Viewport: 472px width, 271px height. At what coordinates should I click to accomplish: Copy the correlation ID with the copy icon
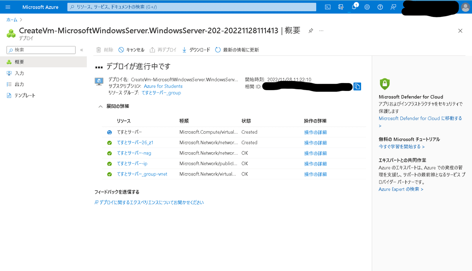click(x=357, y=87)
